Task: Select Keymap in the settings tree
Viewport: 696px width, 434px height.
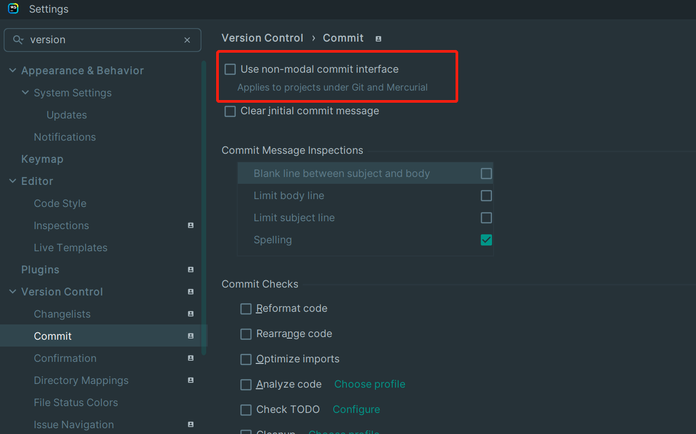Action: [42, 159]
